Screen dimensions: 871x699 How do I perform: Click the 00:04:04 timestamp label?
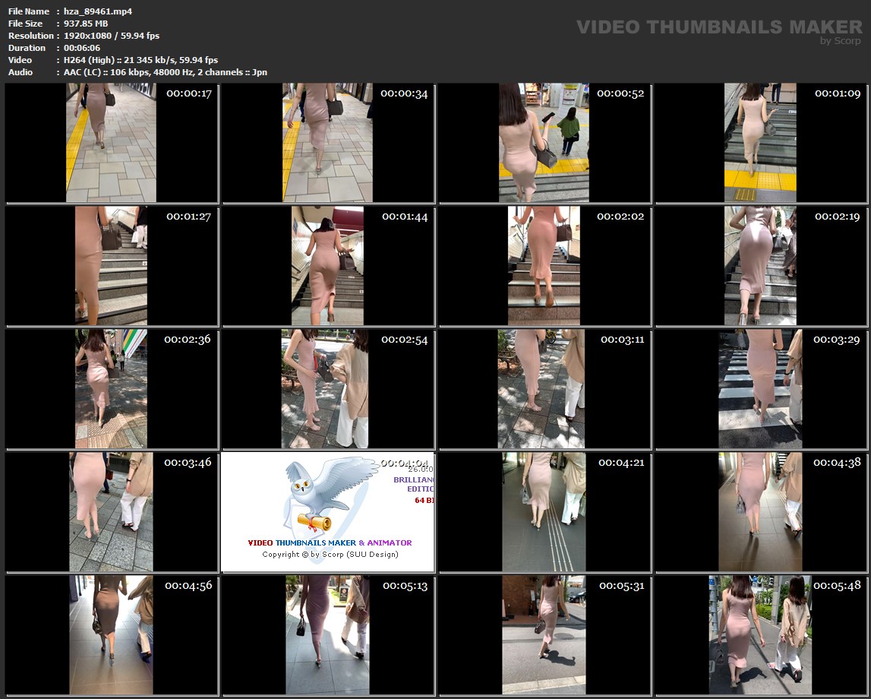coord(404,463)
